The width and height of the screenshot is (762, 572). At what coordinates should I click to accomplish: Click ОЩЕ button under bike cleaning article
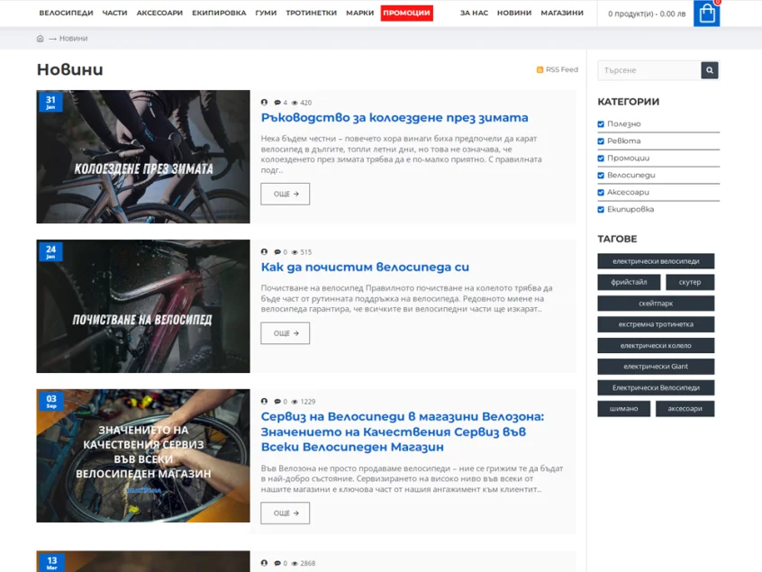pyautogui.click(x=286, y=333)
